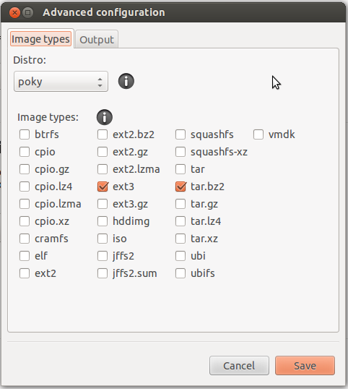Check the jffs2.sum option
This screenshot has width=348, height=389.
[103, 273]
